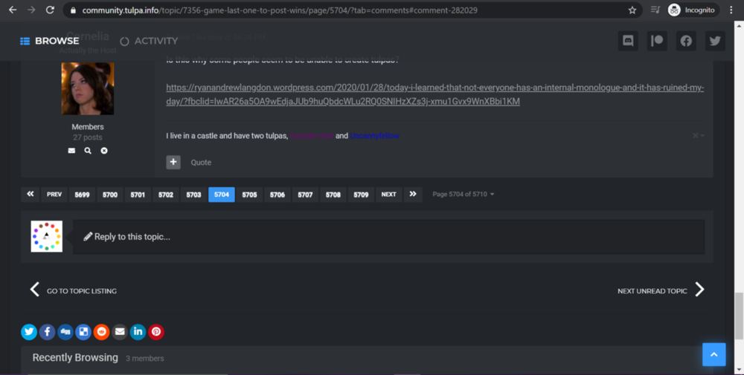The height and width of the screenshot is (375, 744).
Task: Share by email envelope icon
Action: pos(120,332)
